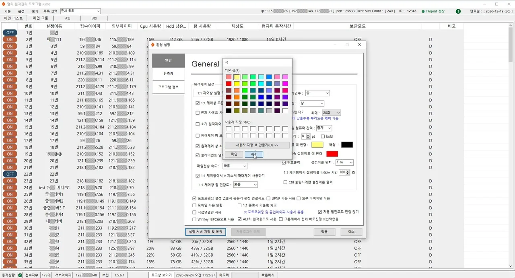Click the 보안모드 column header
The height and width of the screenshot is (278, 515).
(x=357, y=26)
